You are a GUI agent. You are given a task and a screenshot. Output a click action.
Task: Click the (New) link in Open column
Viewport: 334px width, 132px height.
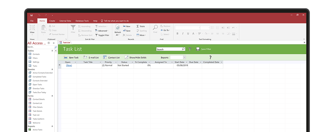[69, 65]
